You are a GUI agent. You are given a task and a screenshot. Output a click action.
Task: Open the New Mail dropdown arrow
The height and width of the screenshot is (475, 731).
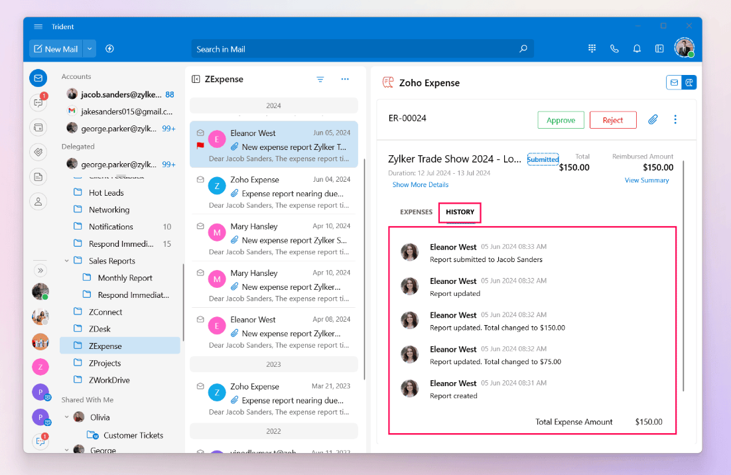pos(90,49)
